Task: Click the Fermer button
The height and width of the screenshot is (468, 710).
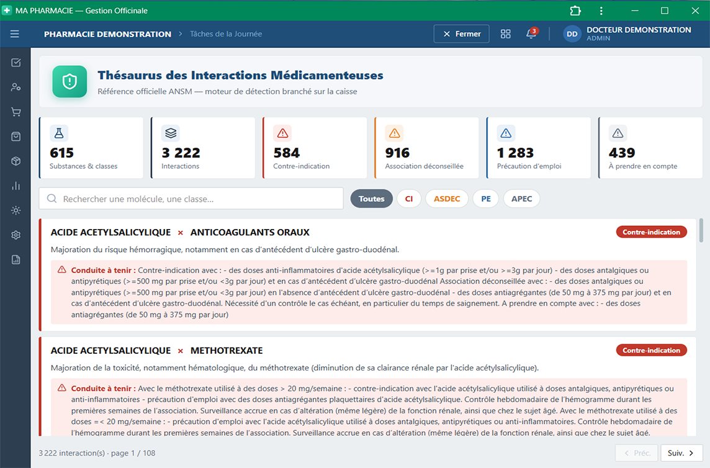Action: (x=461, y=34)
